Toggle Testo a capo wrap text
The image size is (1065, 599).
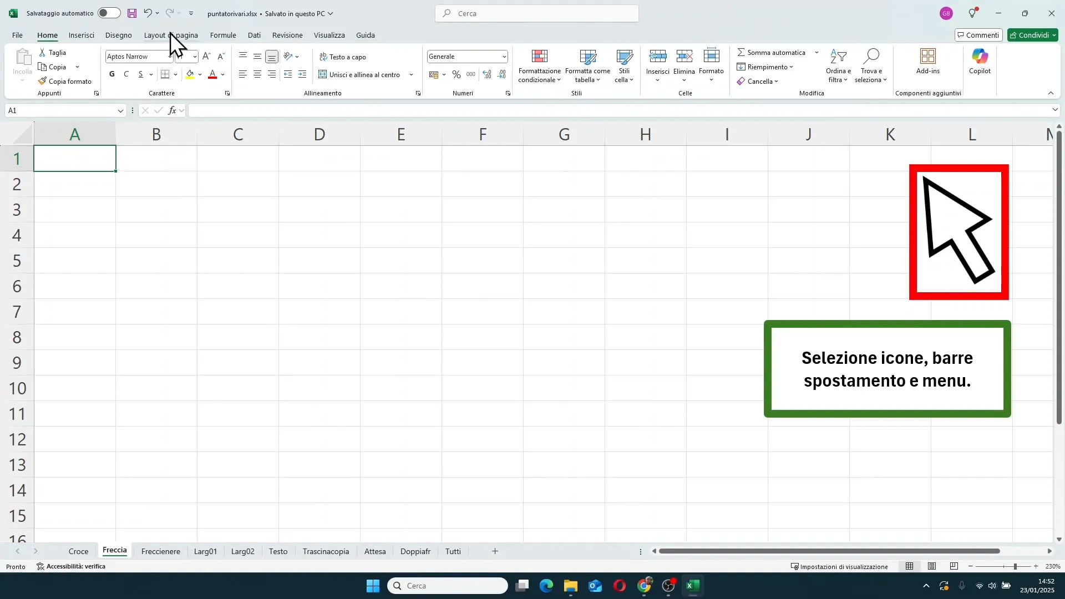click(343, 57)
